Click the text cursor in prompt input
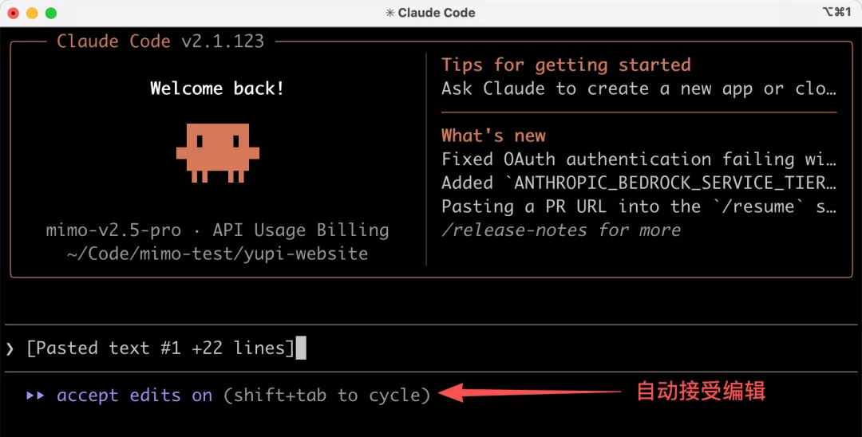862x437 pixels. pos(301,348)
